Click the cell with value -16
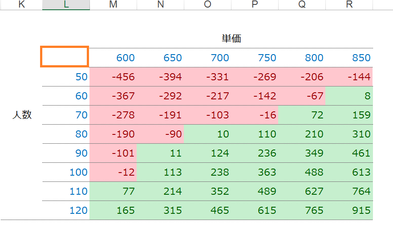 pyautogui.click(x=255, y=115)
